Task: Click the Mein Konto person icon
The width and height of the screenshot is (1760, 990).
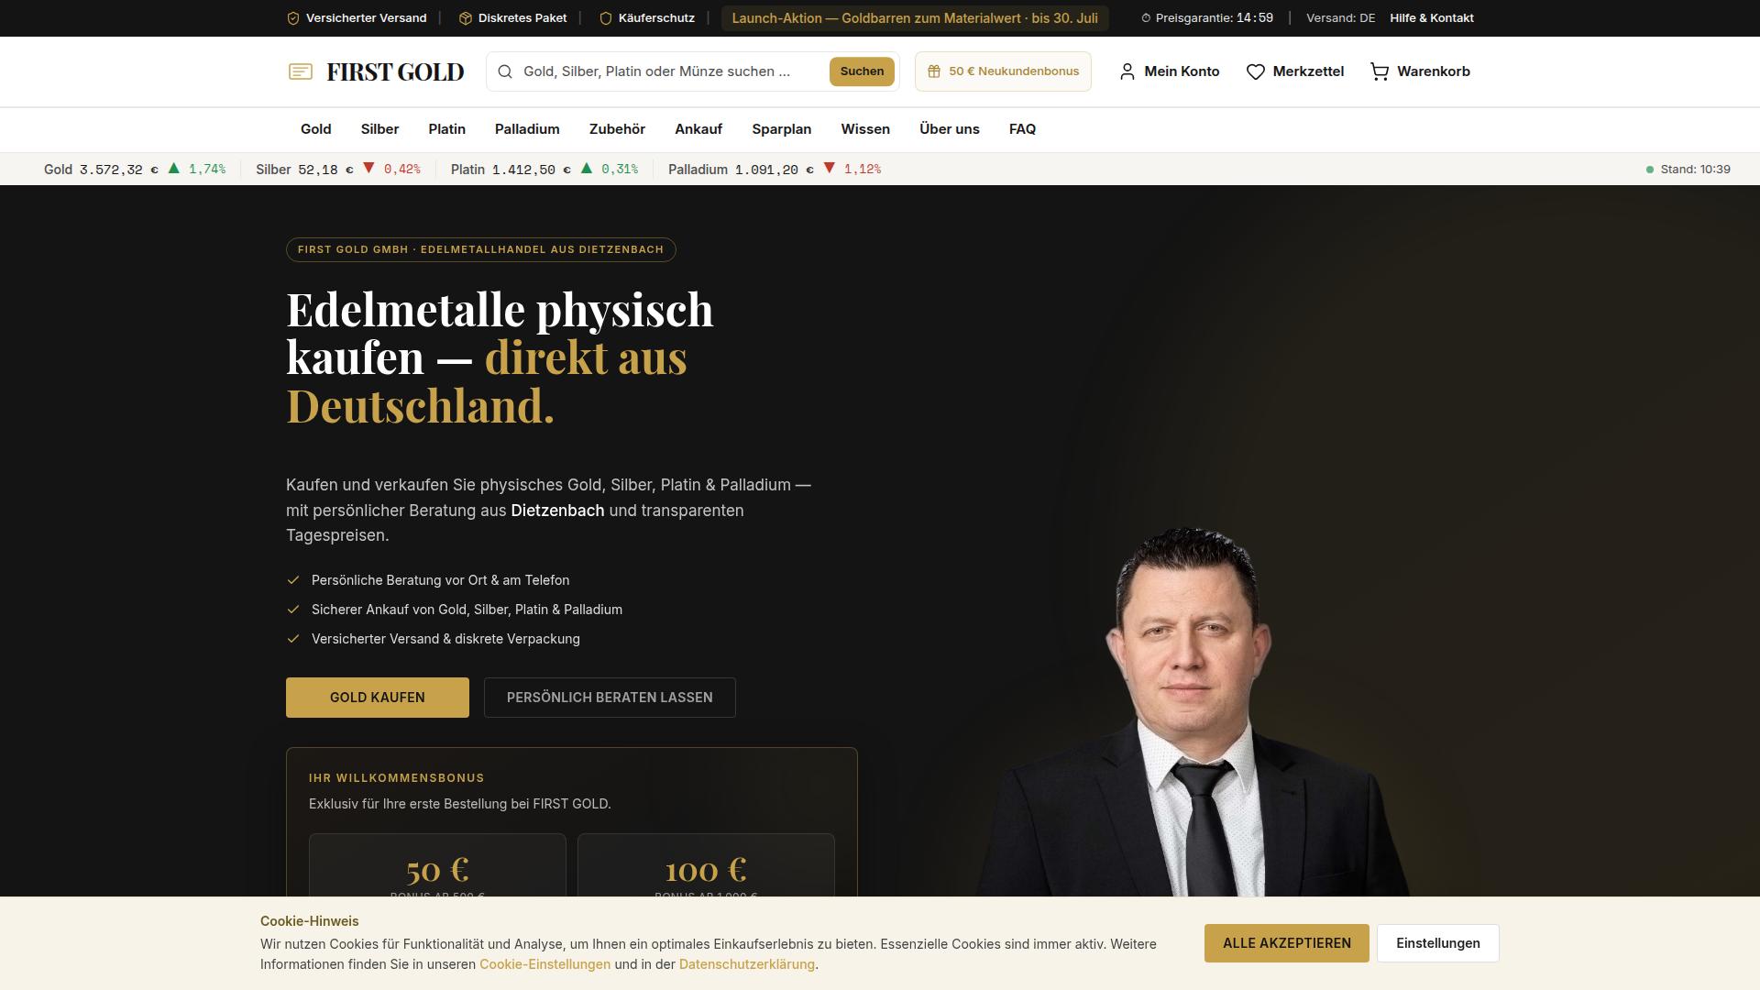Action: pyautogui.click(x=1127, y=71)
